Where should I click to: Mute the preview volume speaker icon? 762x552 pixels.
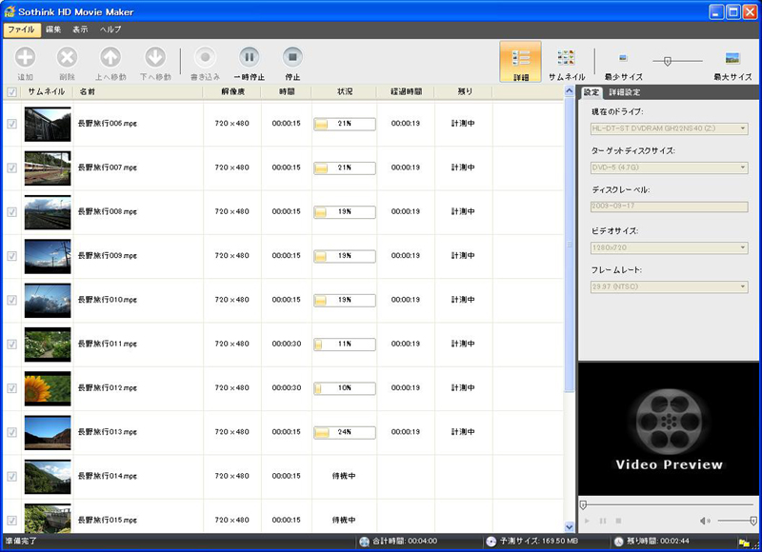705,521
